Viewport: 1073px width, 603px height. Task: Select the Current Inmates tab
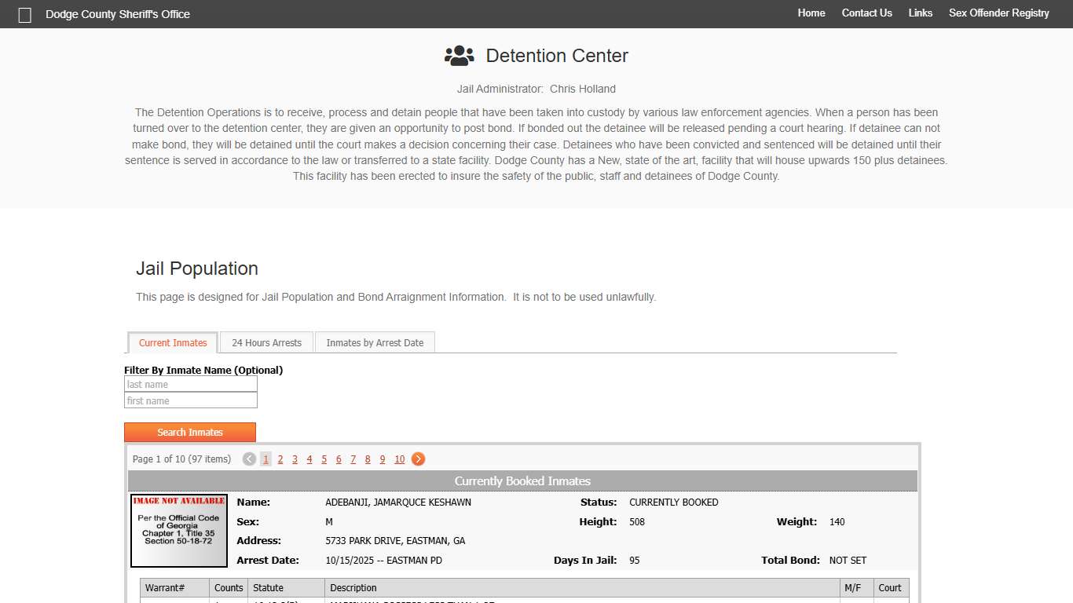click(173, 343)
